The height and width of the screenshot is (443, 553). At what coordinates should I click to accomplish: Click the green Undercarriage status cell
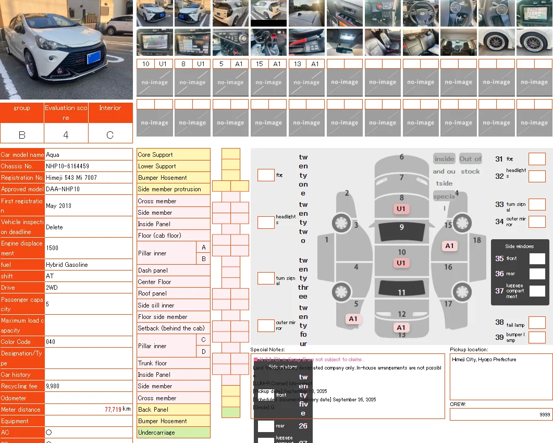[x=231, y=412]
